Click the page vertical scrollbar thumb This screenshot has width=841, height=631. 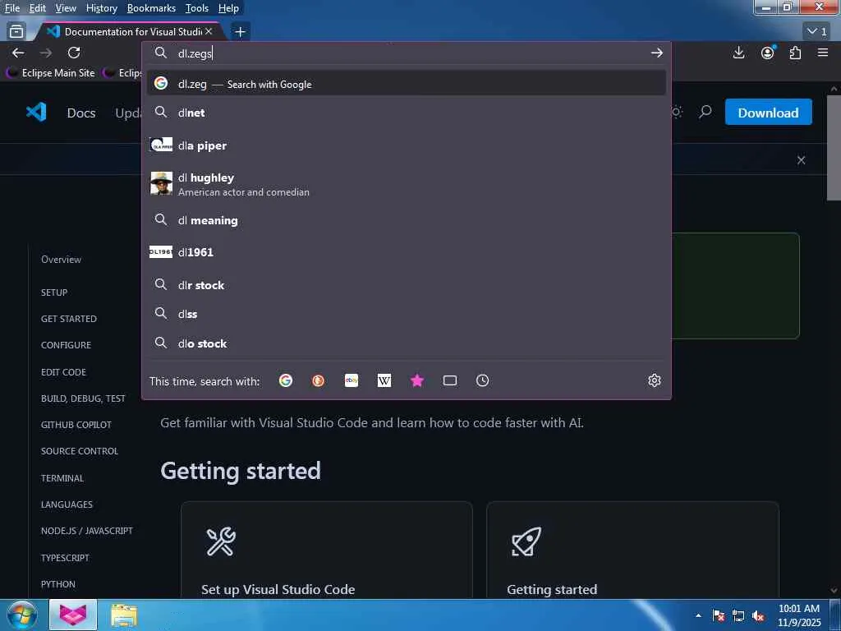pyautogui.click(x=834, y=148)
